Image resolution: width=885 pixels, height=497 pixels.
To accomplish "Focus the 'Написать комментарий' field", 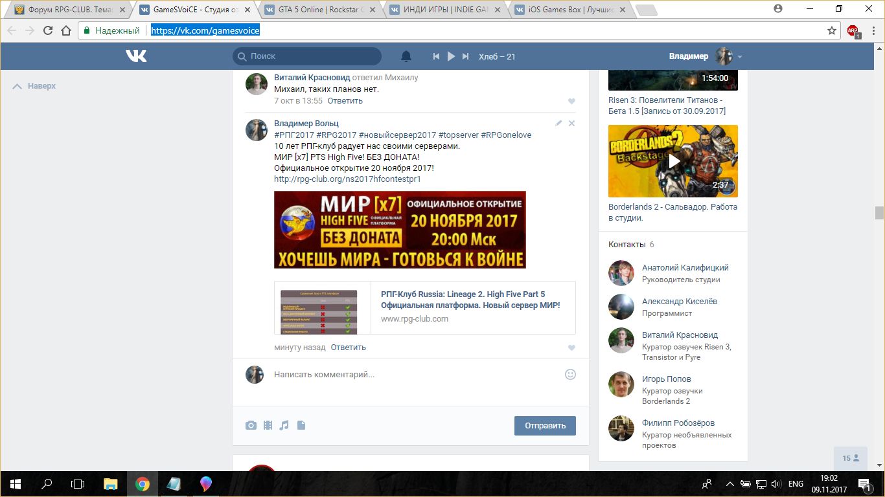I will (x=415, y=374).
